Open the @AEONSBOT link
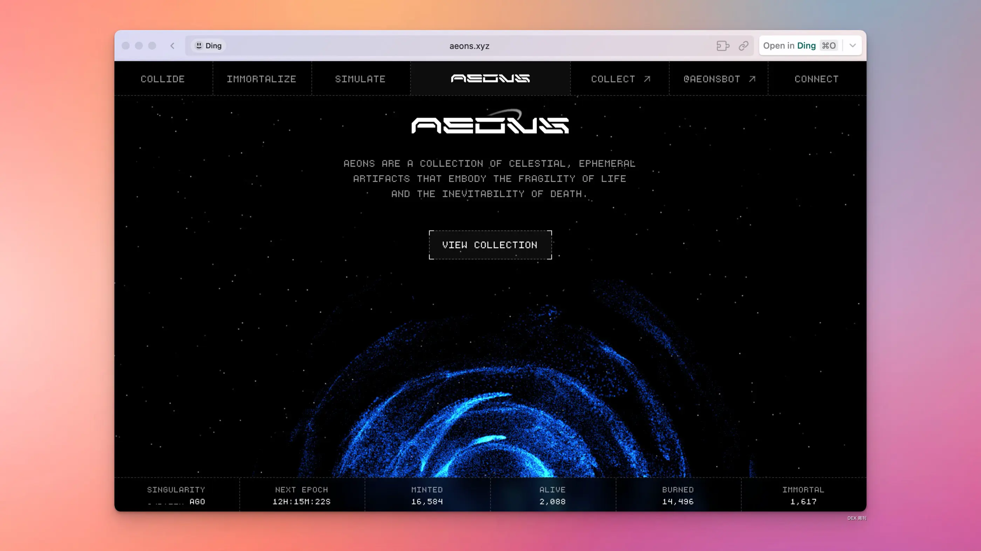The height and width of the screenshot is (551, 981). (x=711, y=79)
